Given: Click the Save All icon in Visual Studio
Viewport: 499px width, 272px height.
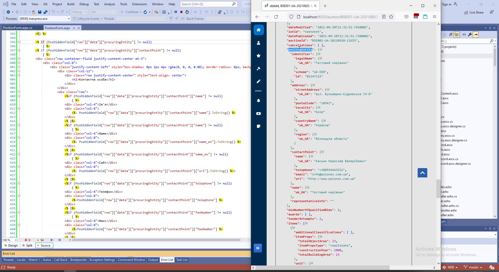Looking at the screenshot, I should click(x=45, y=12).
